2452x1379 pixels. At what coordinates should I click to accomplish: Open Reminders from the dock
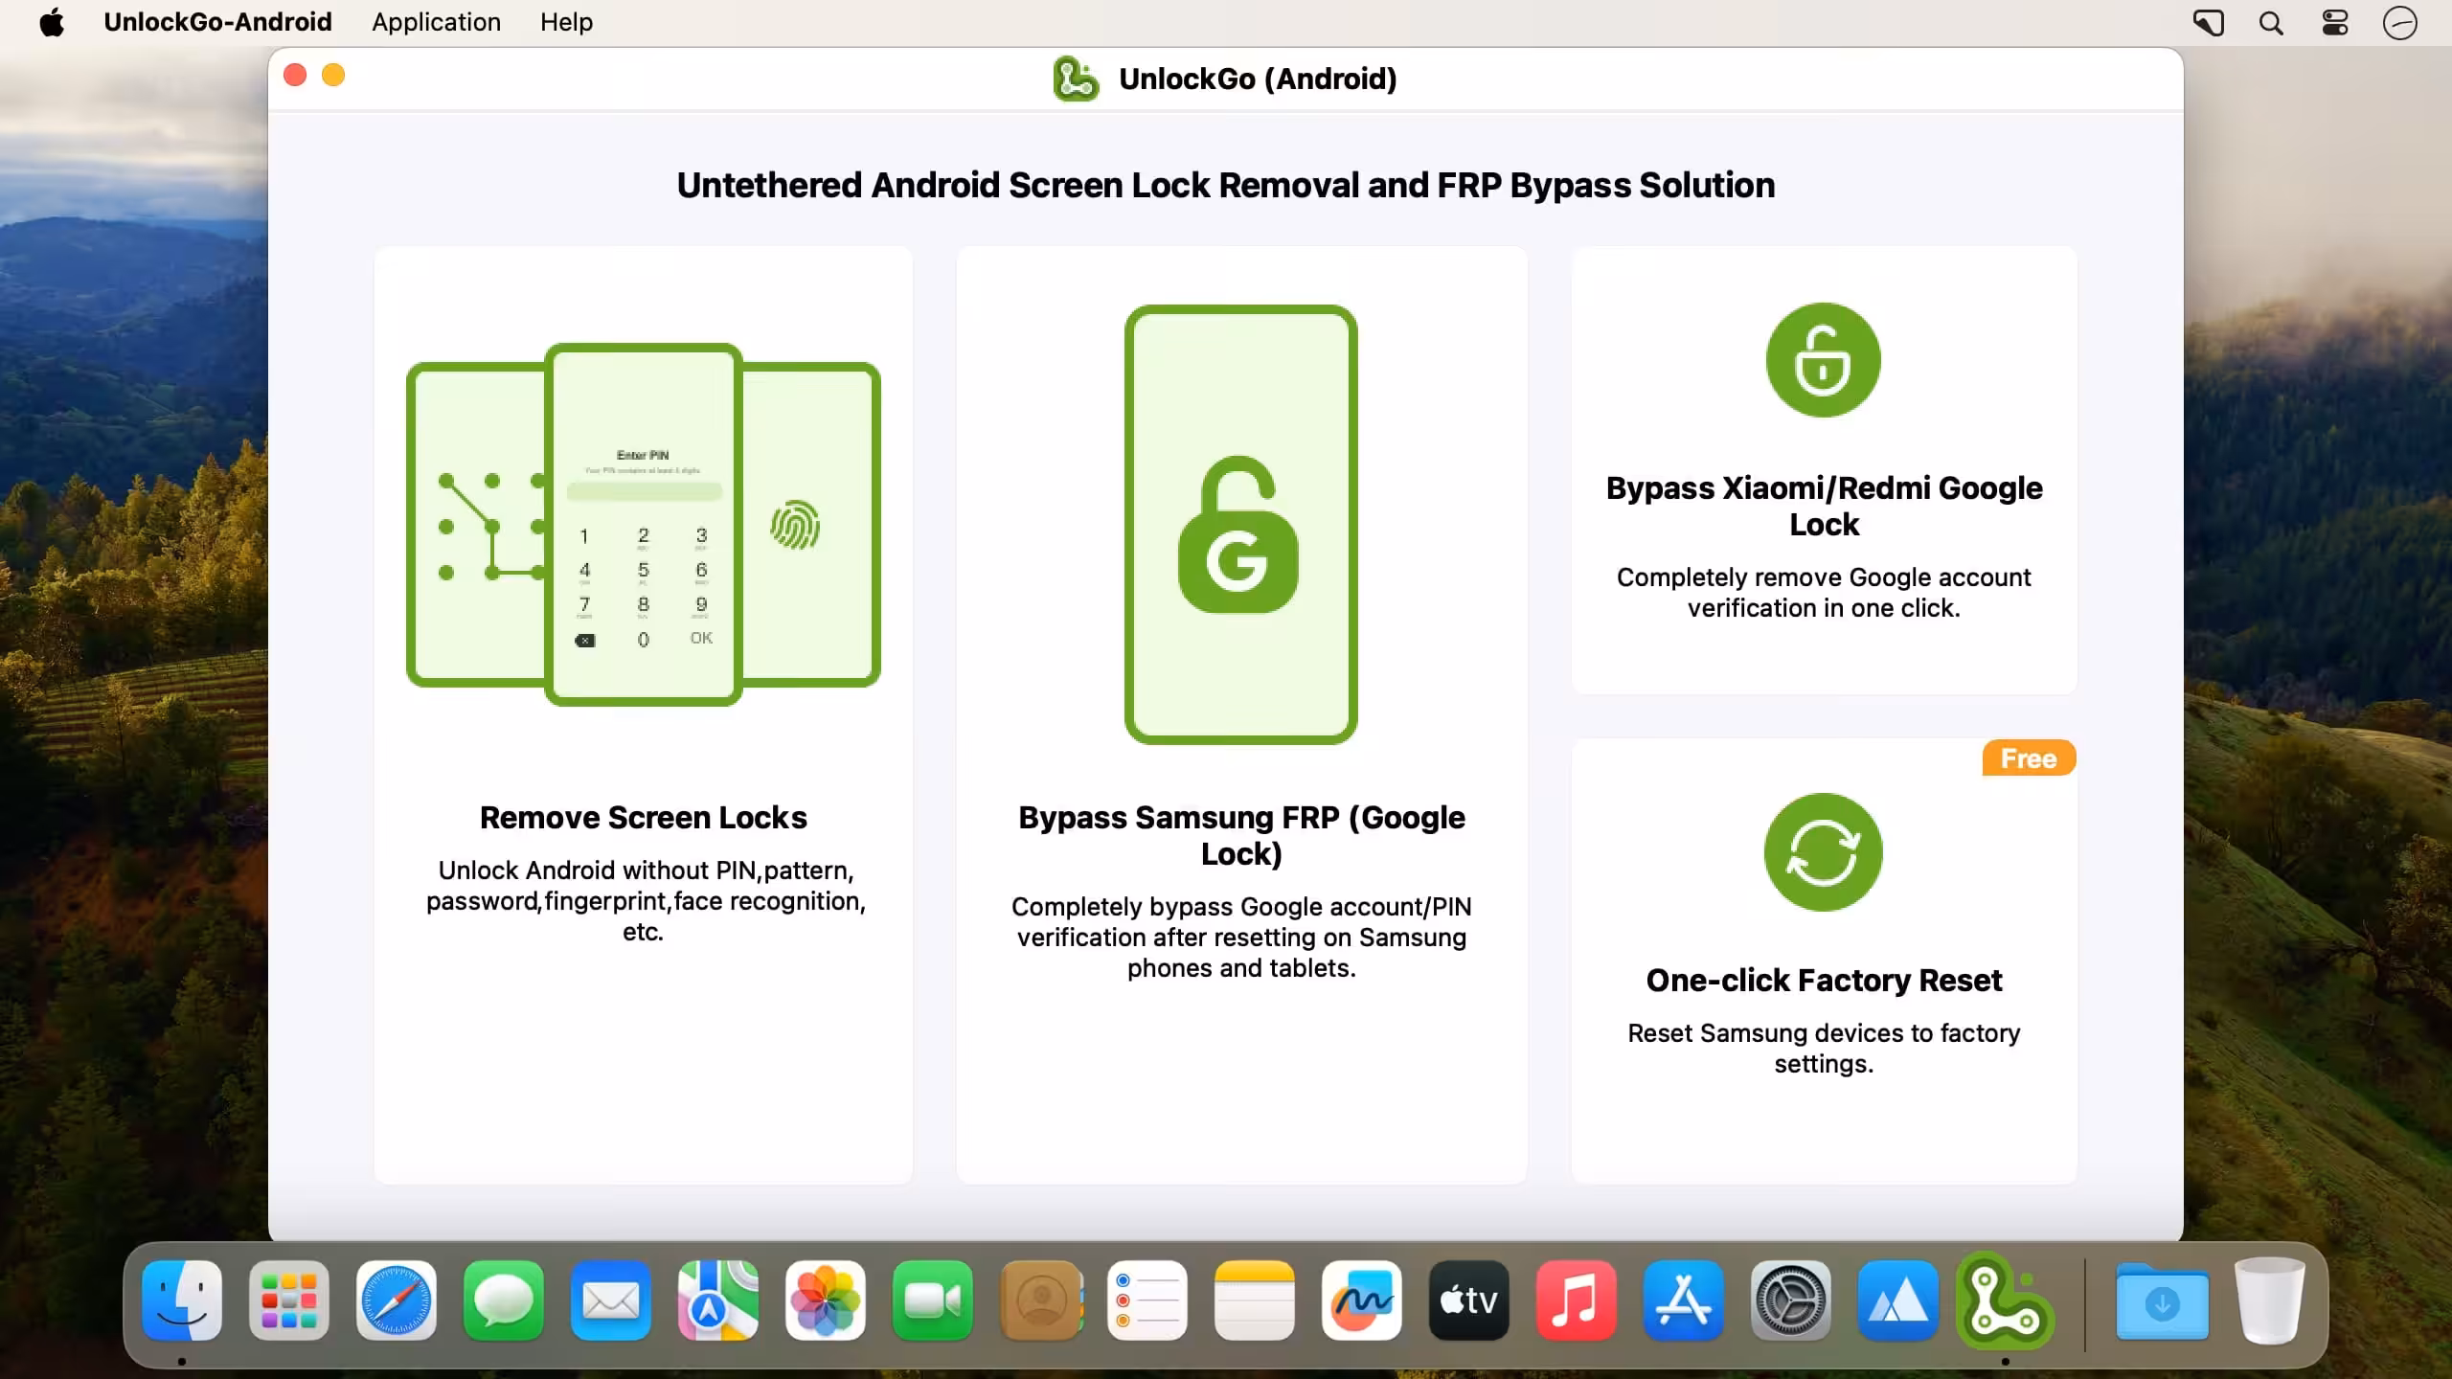coord(1147,1300)
